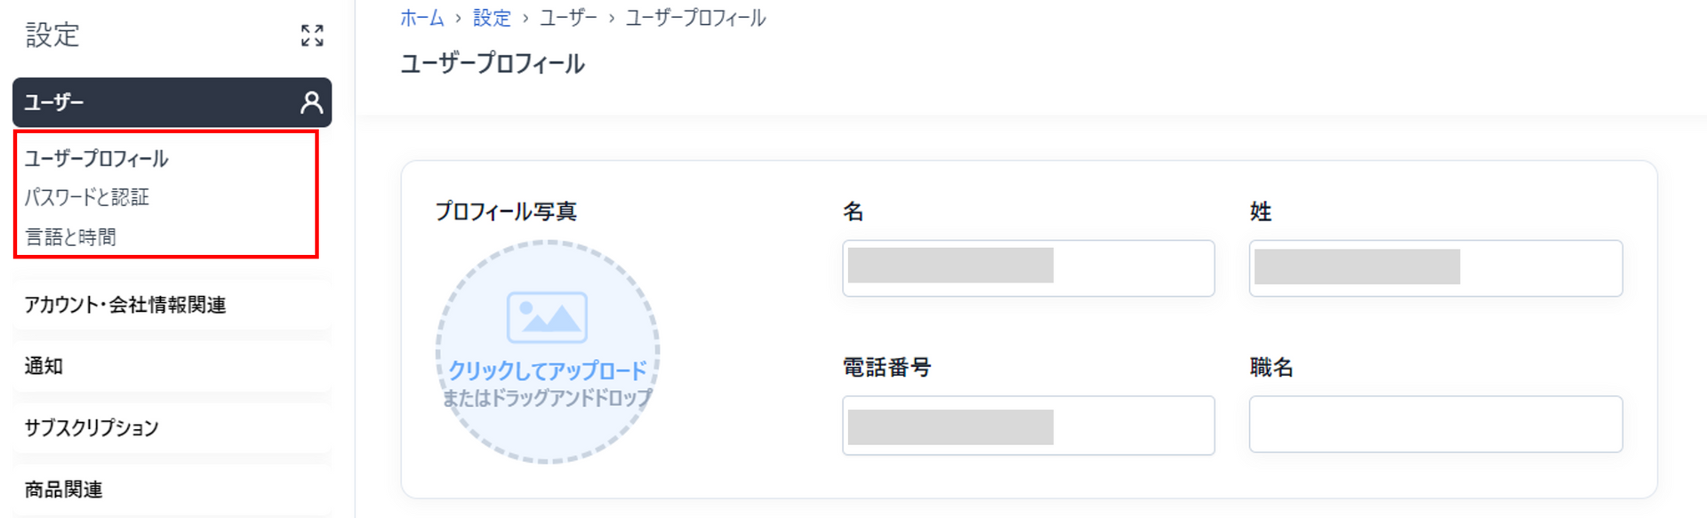Image resolution: width=1707 pixels, height=518 pixels.
Task: Expand the 商品関連 section
Action: (x=63, y=489)
